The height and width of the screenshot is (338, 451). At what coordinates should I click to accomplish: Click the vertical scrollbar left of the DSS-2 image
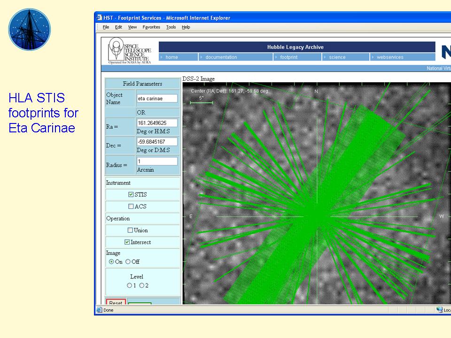coord(182,188)
